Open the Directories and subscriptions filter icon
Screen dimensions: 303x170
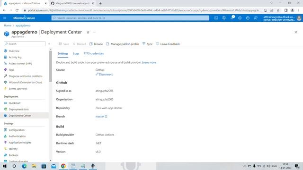(x=224, y=18)
